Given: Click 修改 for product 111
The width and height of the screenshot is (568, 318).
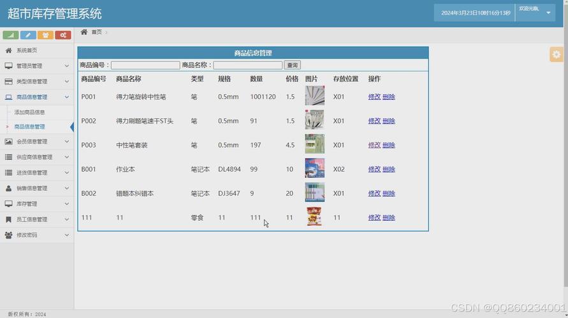Looking at the screenshot, I should [374, 218].
